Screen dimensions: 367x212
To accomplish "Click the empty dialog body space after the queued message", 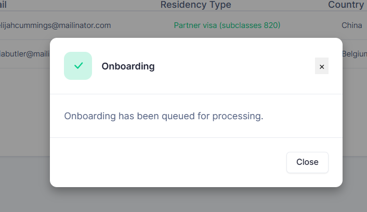I will [x=302, y=116].
